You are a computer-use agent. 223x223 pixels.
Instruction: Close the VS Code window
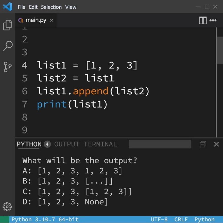(215, 7)
